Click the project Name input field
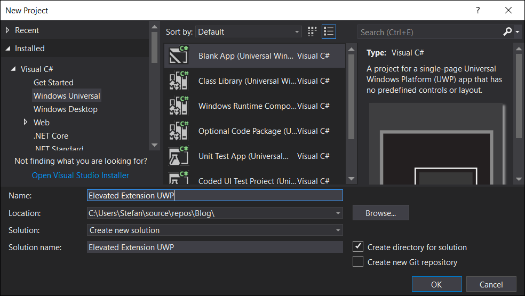This screenshot has width=525, height=296. tap(214, 196)
